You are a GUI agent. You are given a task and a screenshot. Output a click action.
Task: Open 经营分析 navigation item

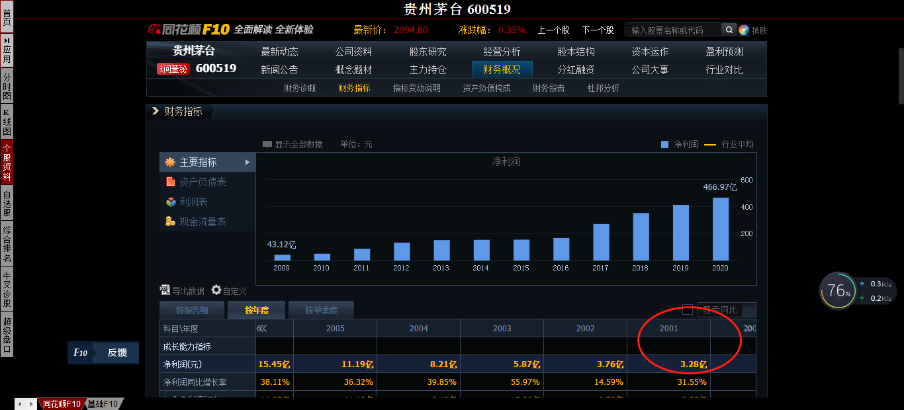tap(502, 52)
